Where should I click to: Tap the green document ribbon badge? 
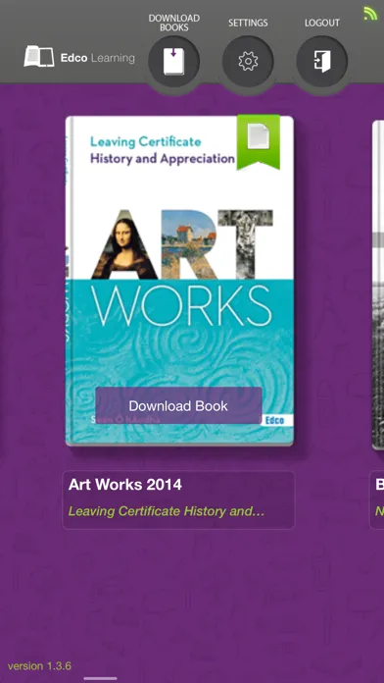point(259,142)
